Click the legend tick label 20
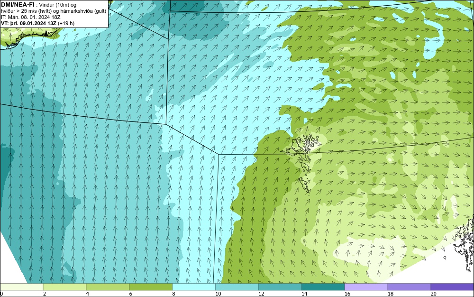Screen dimensions: 474x297 coord(434,294)
